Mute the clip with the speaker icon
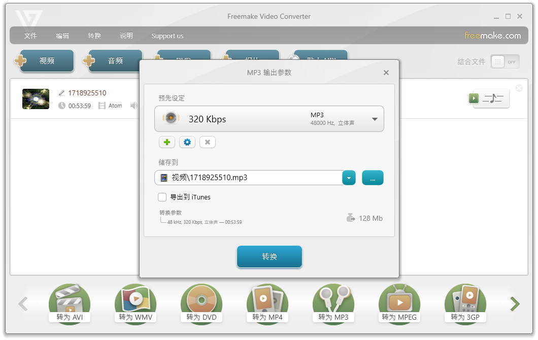Image resolution: width=538 pixels, height=340 pixels. pos(133,106)
